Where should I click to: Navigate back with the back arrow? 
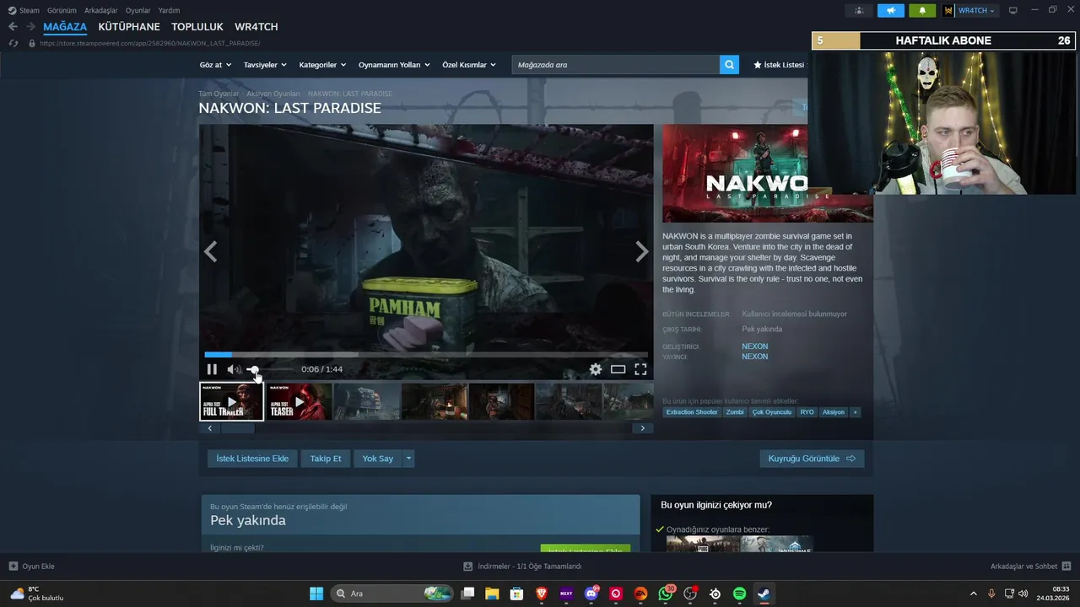13,27
